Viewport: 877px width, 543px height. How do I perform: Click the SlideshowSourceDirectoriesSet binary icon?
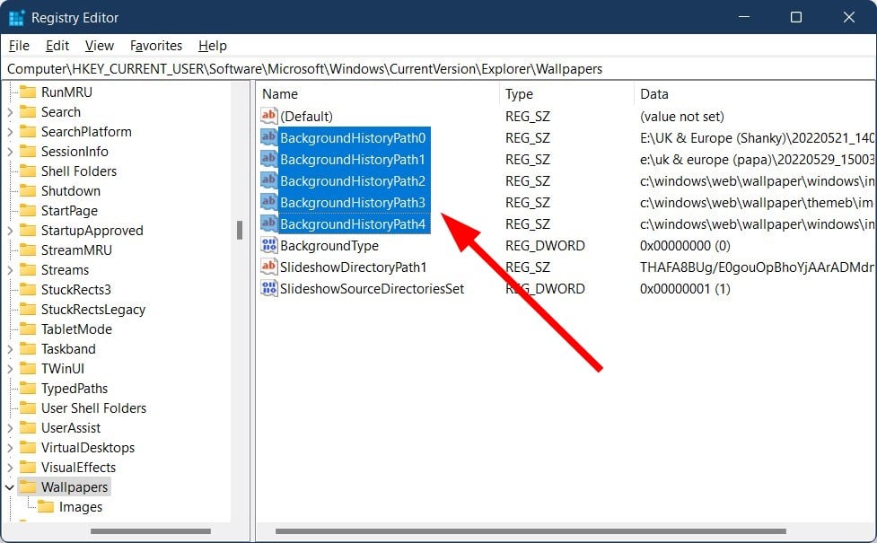point(269,288)
